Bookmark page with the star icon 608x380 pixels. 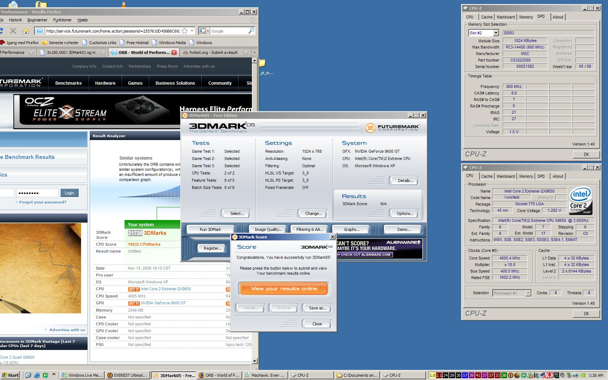185,31
